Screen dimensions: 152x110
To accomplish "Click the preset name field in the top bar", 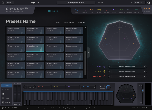I will [76, 2].
